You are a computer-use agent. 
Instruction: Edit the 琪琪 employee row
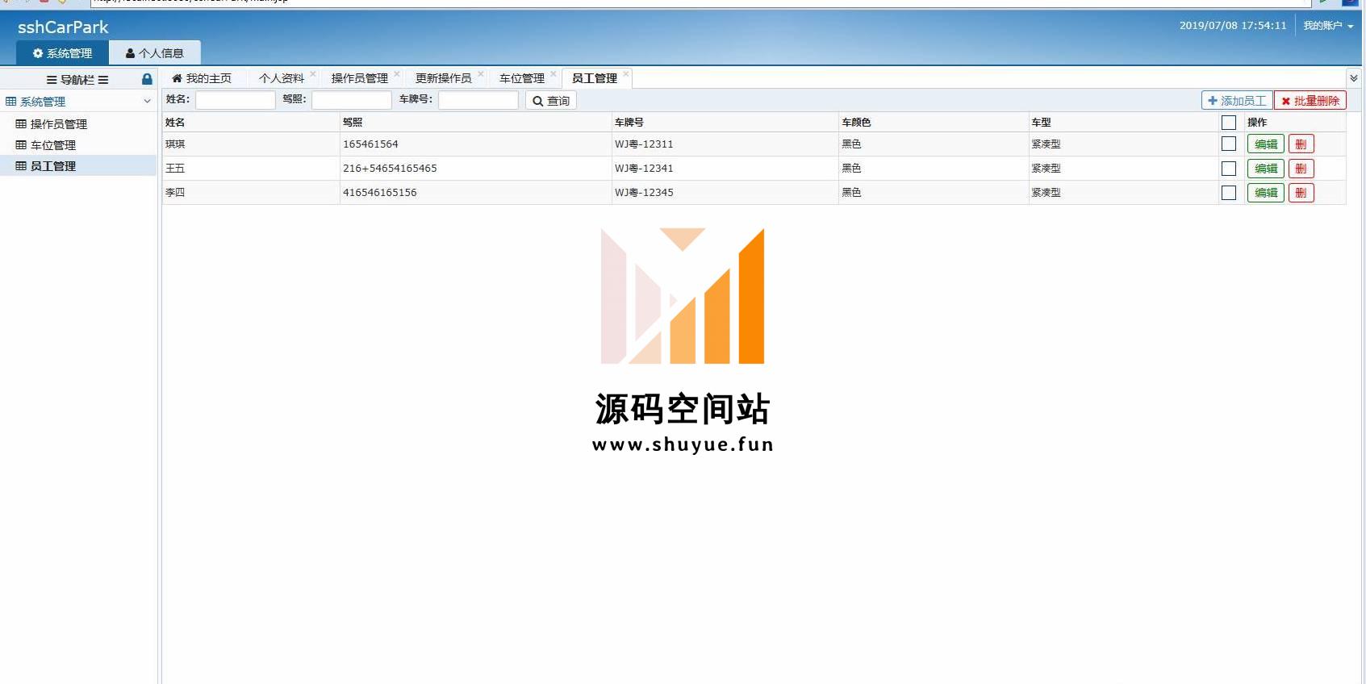pyautogui.click(x=1266, y=144)
